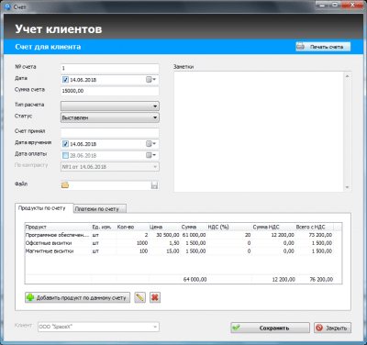Click the 64 000,00 footer total
Screen dimensions: 367x345
pos(195,279)
